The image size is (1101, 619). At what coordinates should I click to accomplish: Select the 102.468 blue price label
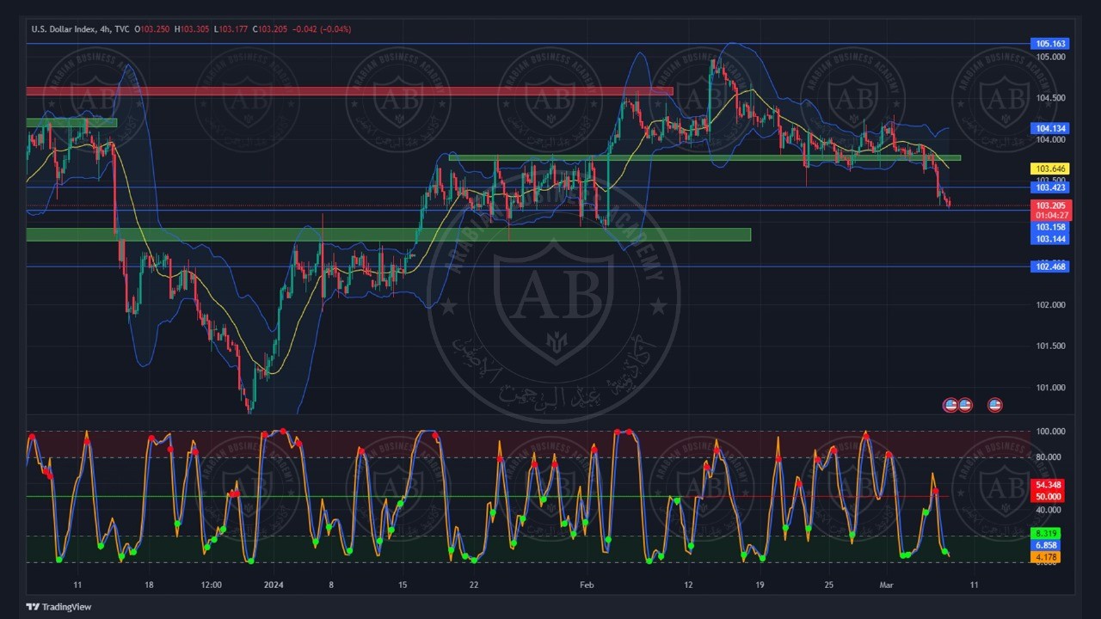(x=1050, y=267)
